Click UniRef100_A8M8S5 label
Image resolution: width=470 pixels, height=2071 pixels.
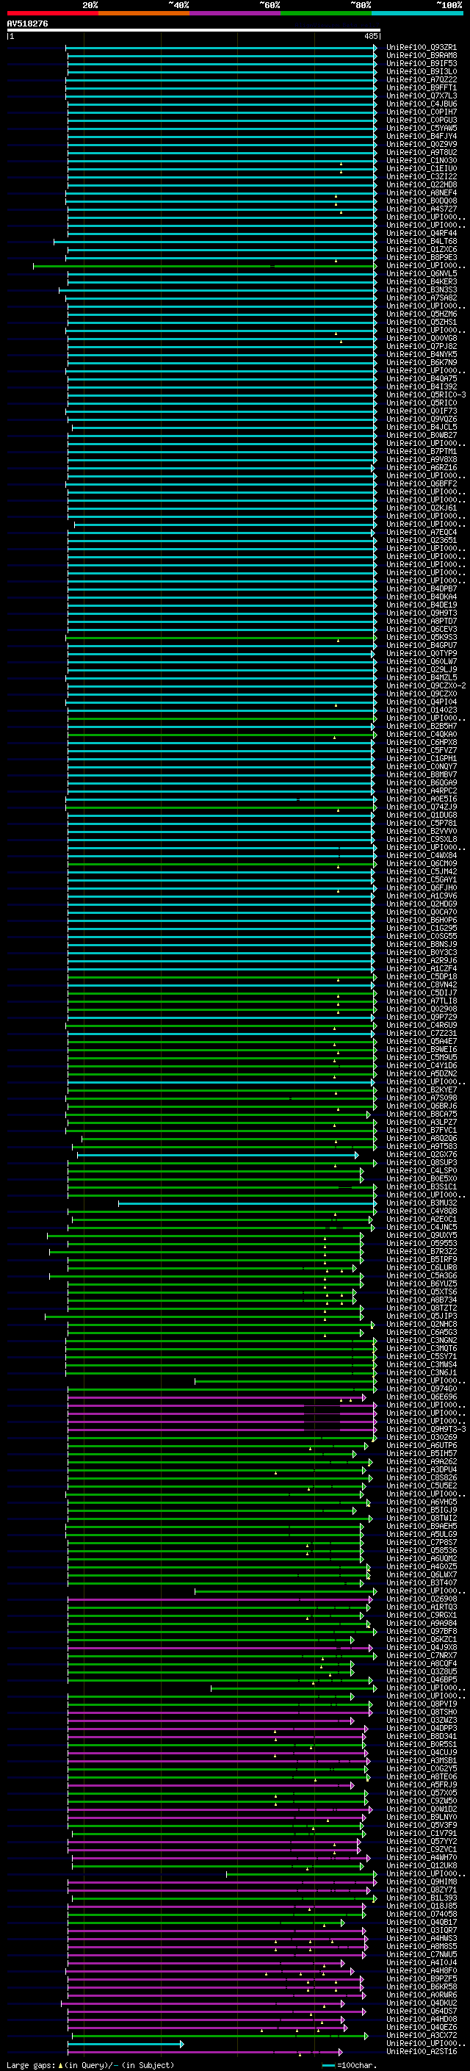pos(421,1946)
